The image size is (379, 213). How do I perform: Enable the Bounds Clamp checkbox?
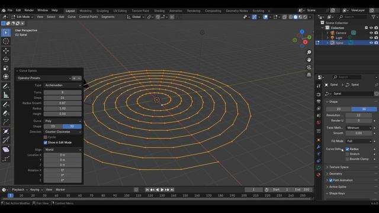coord(348,159)
